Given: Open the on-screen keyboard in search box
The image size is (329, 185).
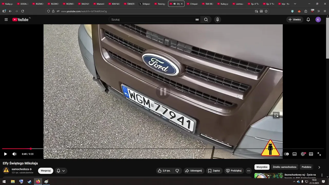Looking at the screenshot, I should (x=197, y=20).
